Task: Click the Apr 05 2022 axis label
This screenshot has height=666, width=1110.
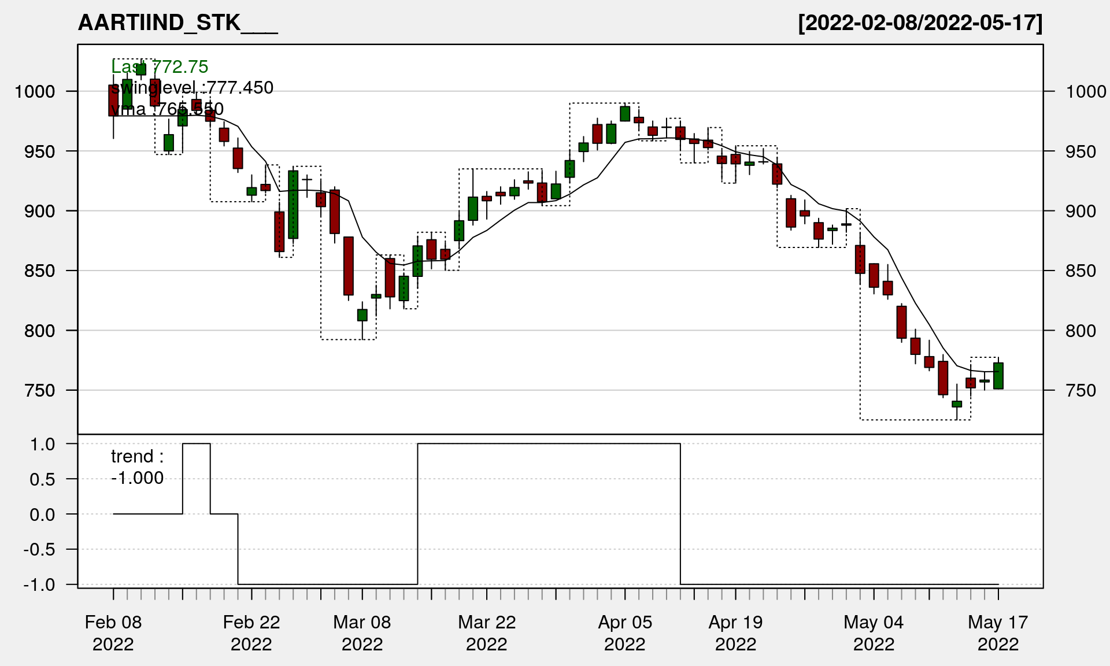Action: point(625,633)
